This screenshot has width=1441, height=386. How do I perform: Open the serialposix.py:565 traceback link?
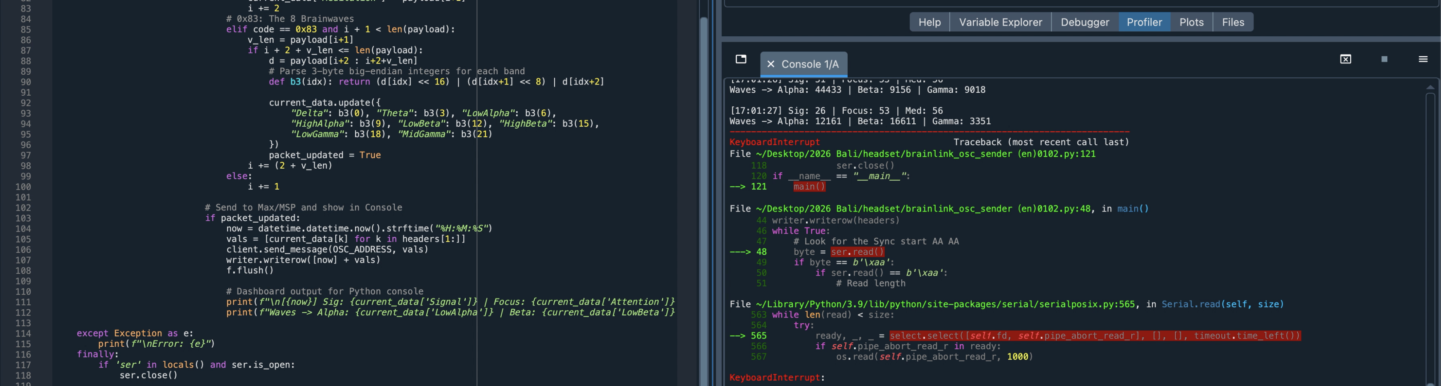946,304
